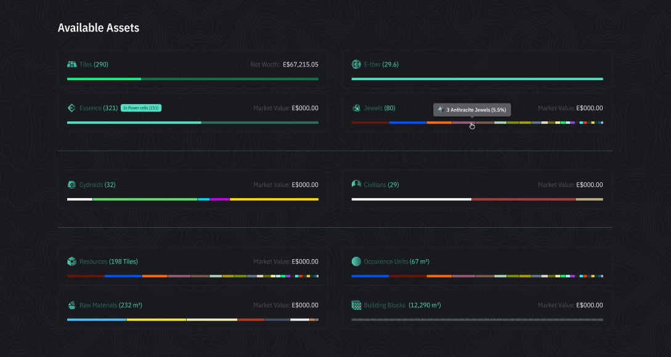Click the Building Blocks gray segmented bar
The image size is (671, 357).
coord(477,319)
